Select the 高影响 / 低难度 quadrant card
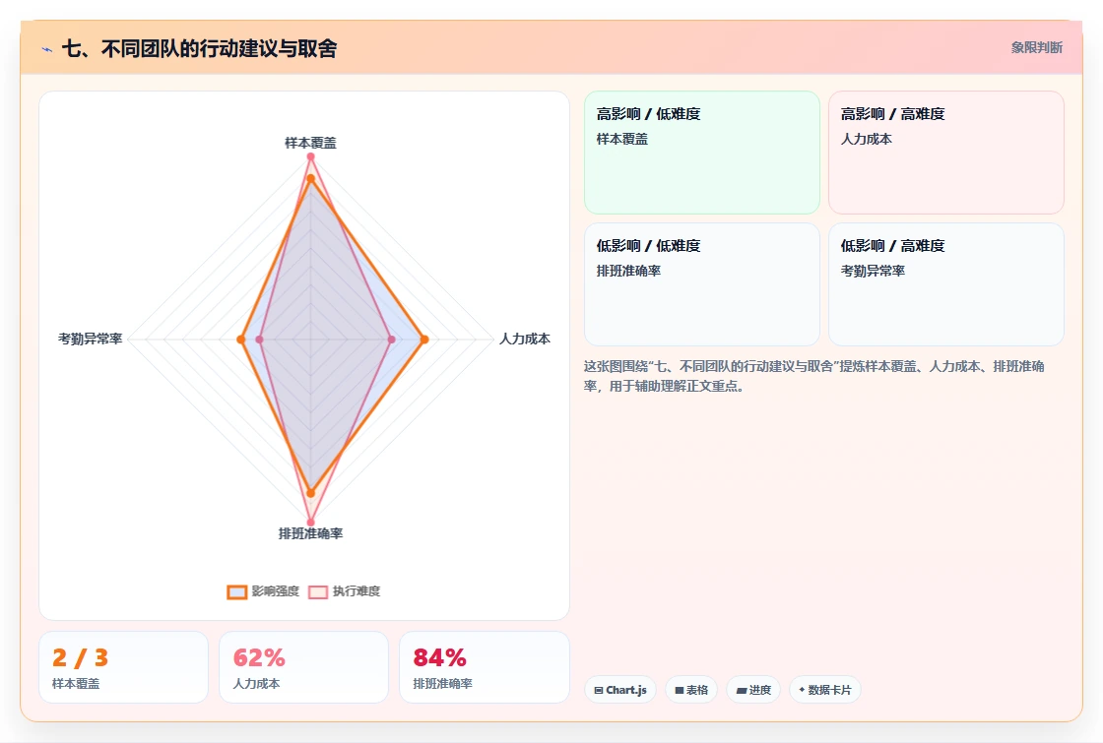1103x743 pixels. click(702, 152)
